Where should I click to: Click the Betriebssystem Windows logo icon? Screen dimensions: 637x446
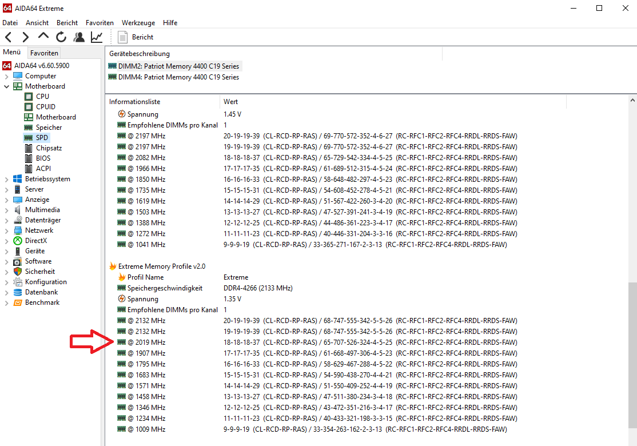18,179
